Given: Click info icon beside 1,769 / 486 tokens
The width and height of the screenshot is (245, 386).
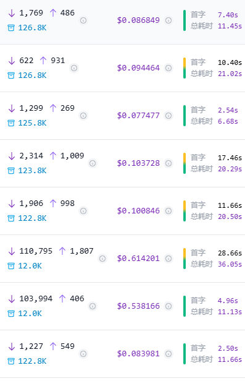Looking at the screenshot, I should [83, 20].
